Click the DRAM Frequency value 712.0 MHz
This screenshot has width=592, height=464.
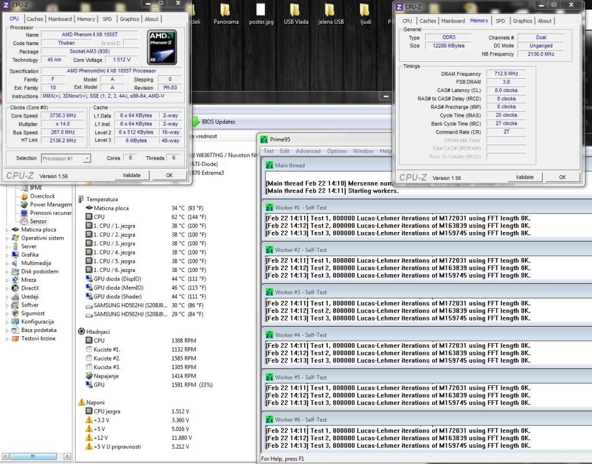pos(506,73)
